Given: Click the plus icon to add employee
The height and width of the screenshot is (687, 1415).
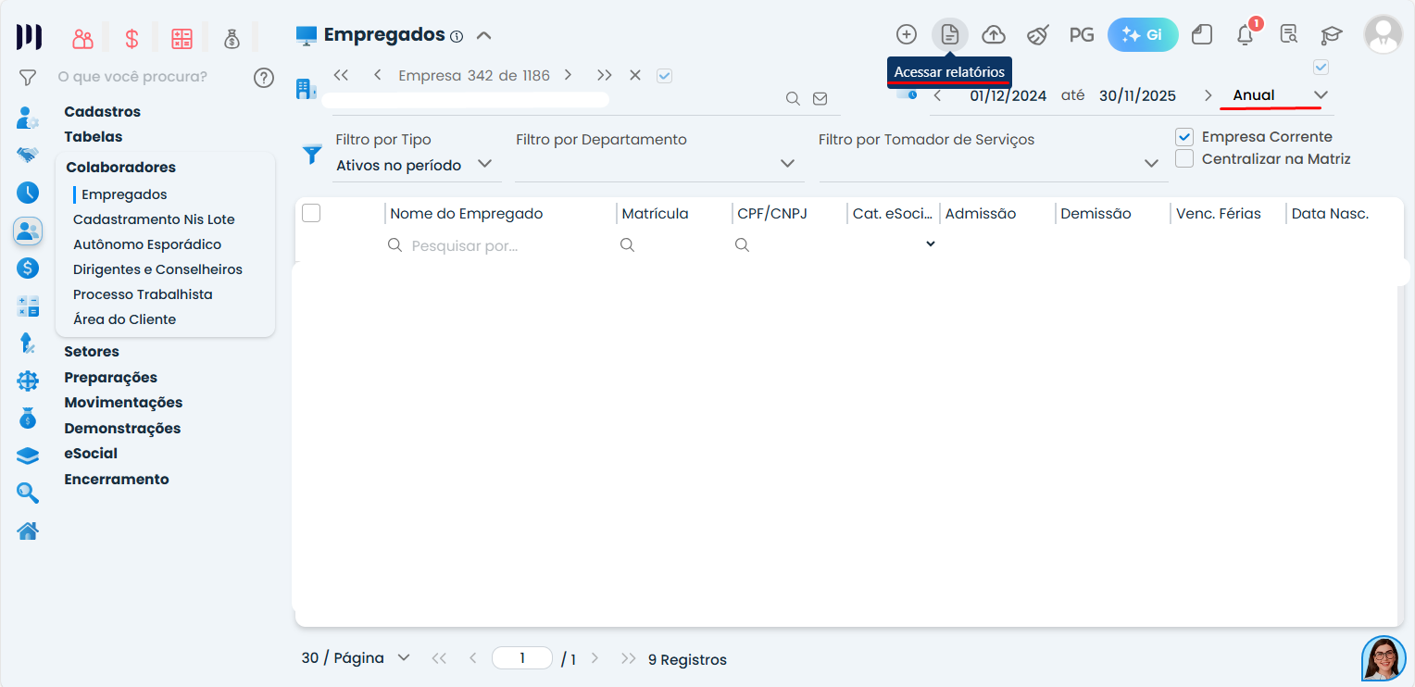Looking at the screenshot, I should 906,35.
